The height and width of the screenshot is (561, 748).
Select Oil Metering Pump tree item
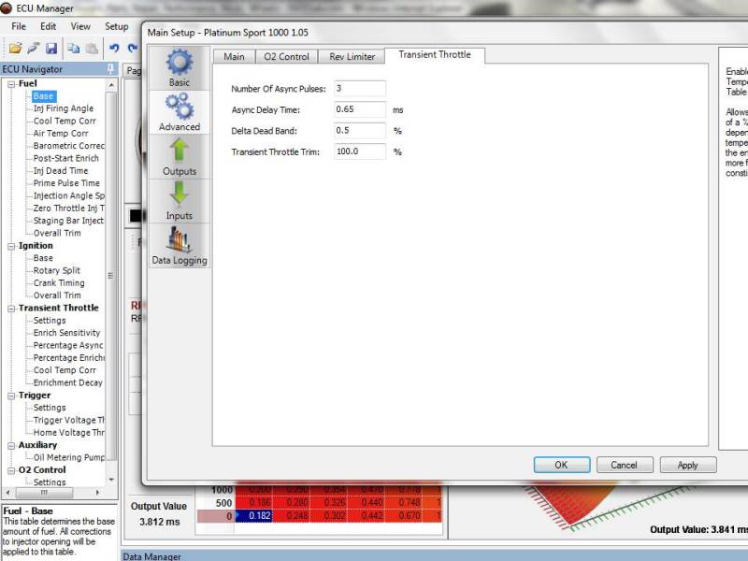point(68,457)
